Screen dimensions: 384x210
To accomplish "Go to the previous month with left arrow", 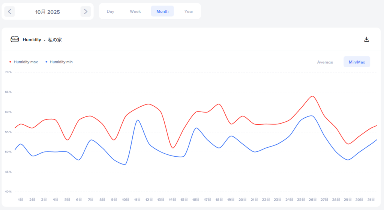I will (x=10, y=12).
